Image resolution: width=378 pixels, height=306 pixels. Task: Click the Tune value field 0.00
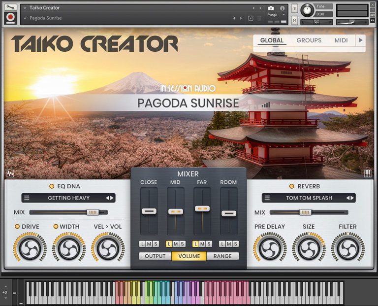click(324, 14)
